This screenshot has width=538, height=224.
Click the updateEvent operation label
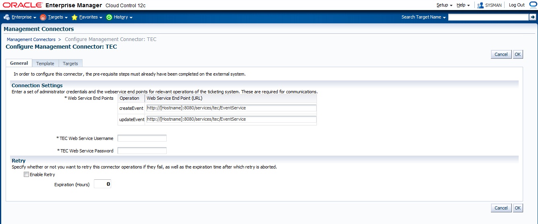pos(132,119)
